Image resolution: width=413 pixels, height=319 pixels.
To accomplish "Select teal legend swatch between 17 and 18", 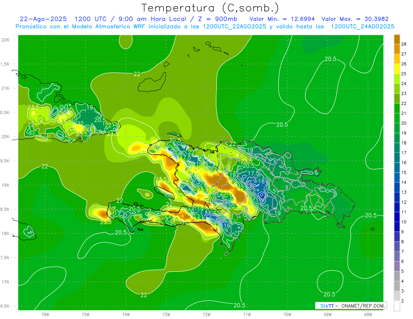I will (x=397, y=148).
